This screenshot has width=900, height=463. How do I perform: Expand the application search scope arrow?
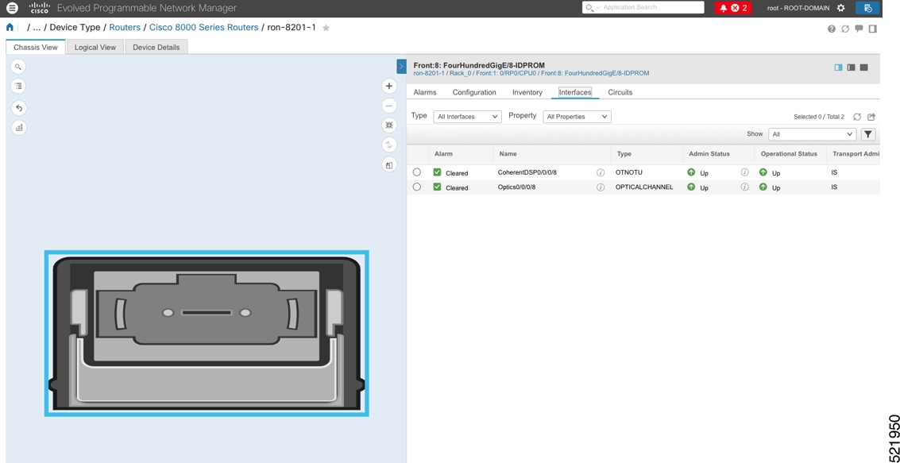click(597, 7)
